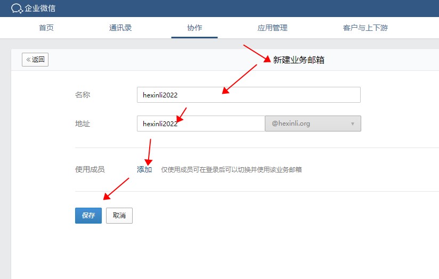
Task: Click the double chevron icon in 返回
Action: coord(28,60)
